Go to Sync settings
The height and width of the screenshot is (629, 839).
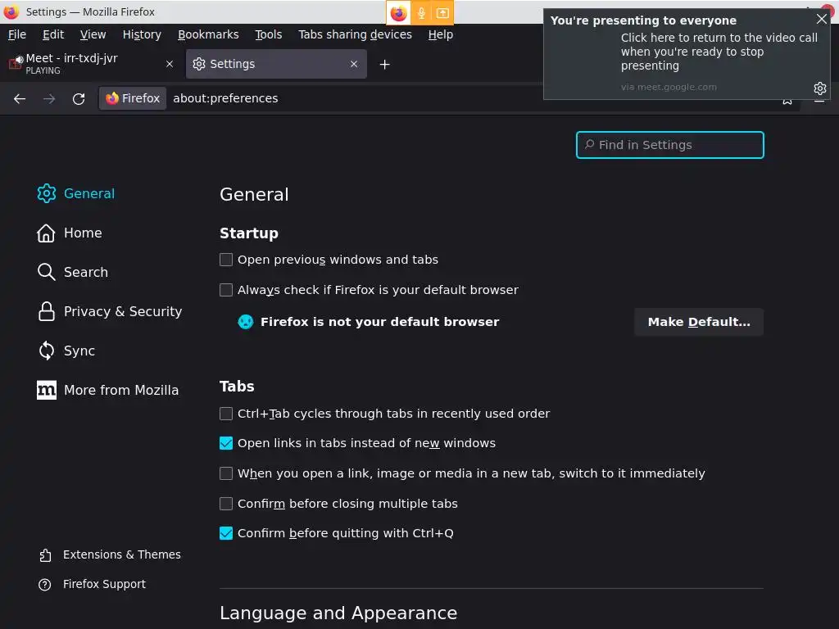79,351
